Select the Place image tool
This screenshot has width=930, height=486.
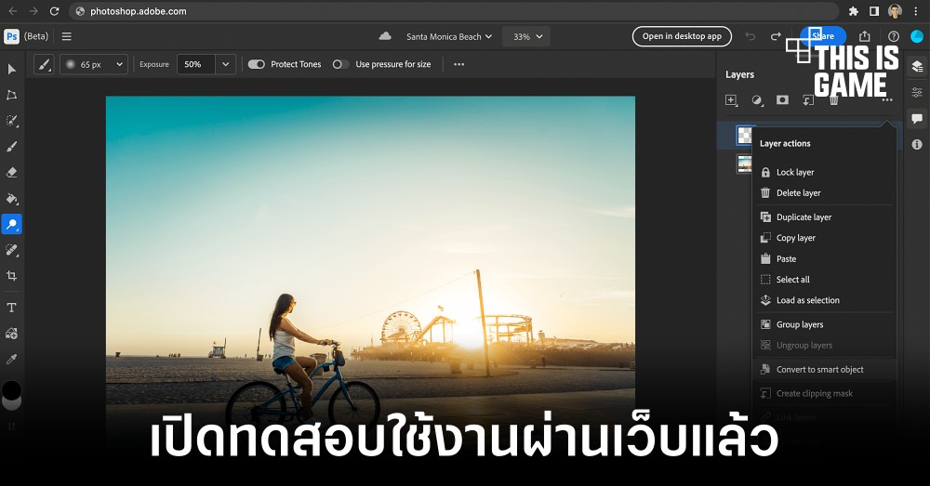pyautogui.click(x=12, y=333)
